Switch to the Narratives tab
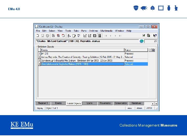 (136, 103)
